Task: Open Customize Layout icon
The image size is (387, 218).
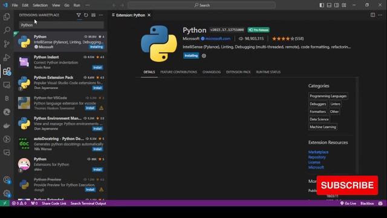Action: [344, 5]
